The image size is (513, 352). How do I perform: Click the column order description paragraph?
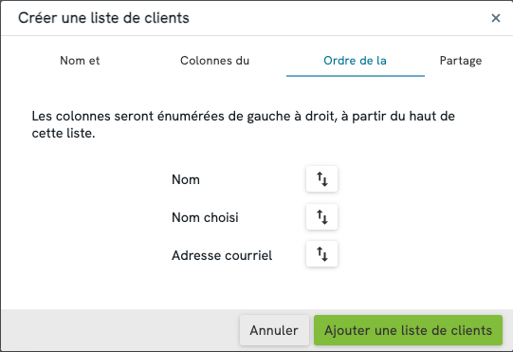point(243,124)
